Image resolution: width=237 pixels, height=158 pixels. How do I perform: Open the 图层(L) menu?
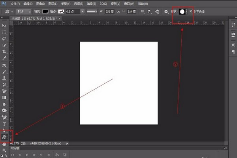click(51, 4)
